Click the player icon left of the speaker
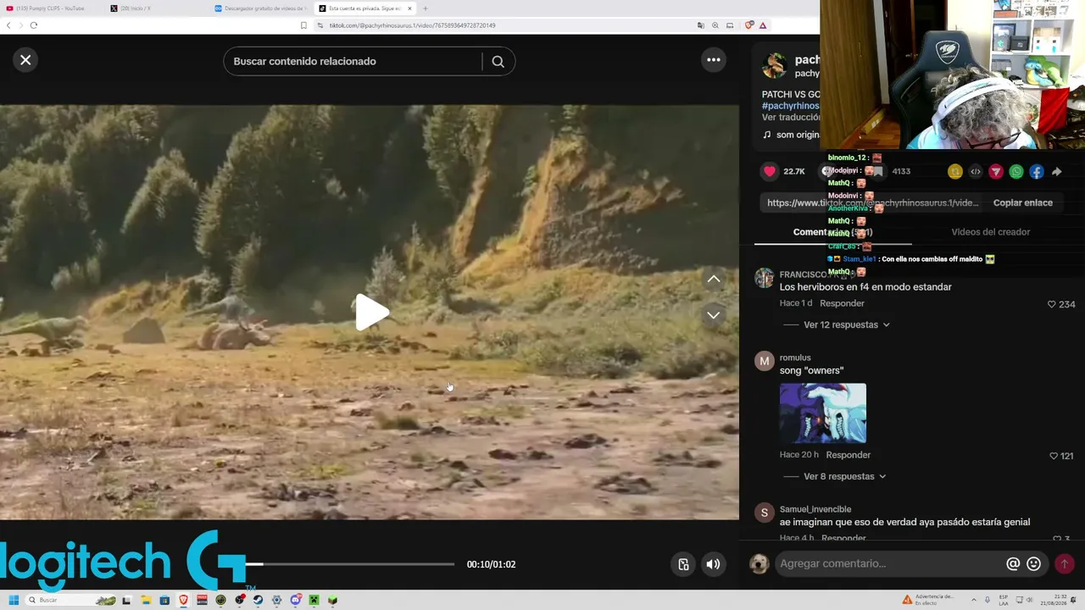The height and width of the screenshot is (610, 1085). pyautogui.click(x=683, y=564)
